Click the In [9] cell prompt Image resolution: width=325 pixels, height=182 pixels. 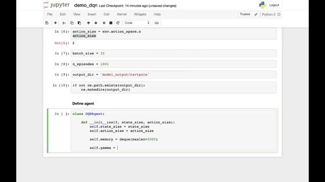[x=62, y=75]
